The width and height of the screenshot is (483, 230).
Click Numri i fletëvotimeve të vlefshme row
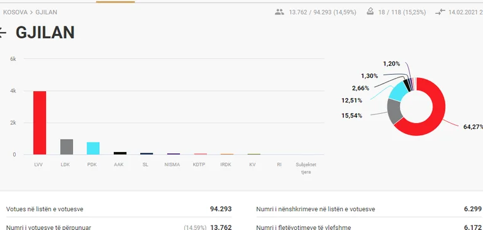point(369,227)
